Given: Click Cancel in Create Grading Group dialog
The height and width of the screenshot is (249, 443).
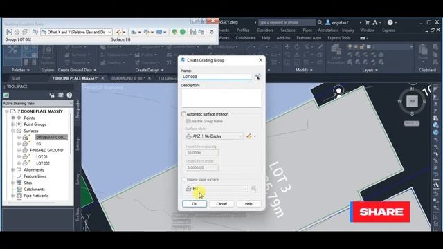Looking at the screenshot, I should 221,204.
